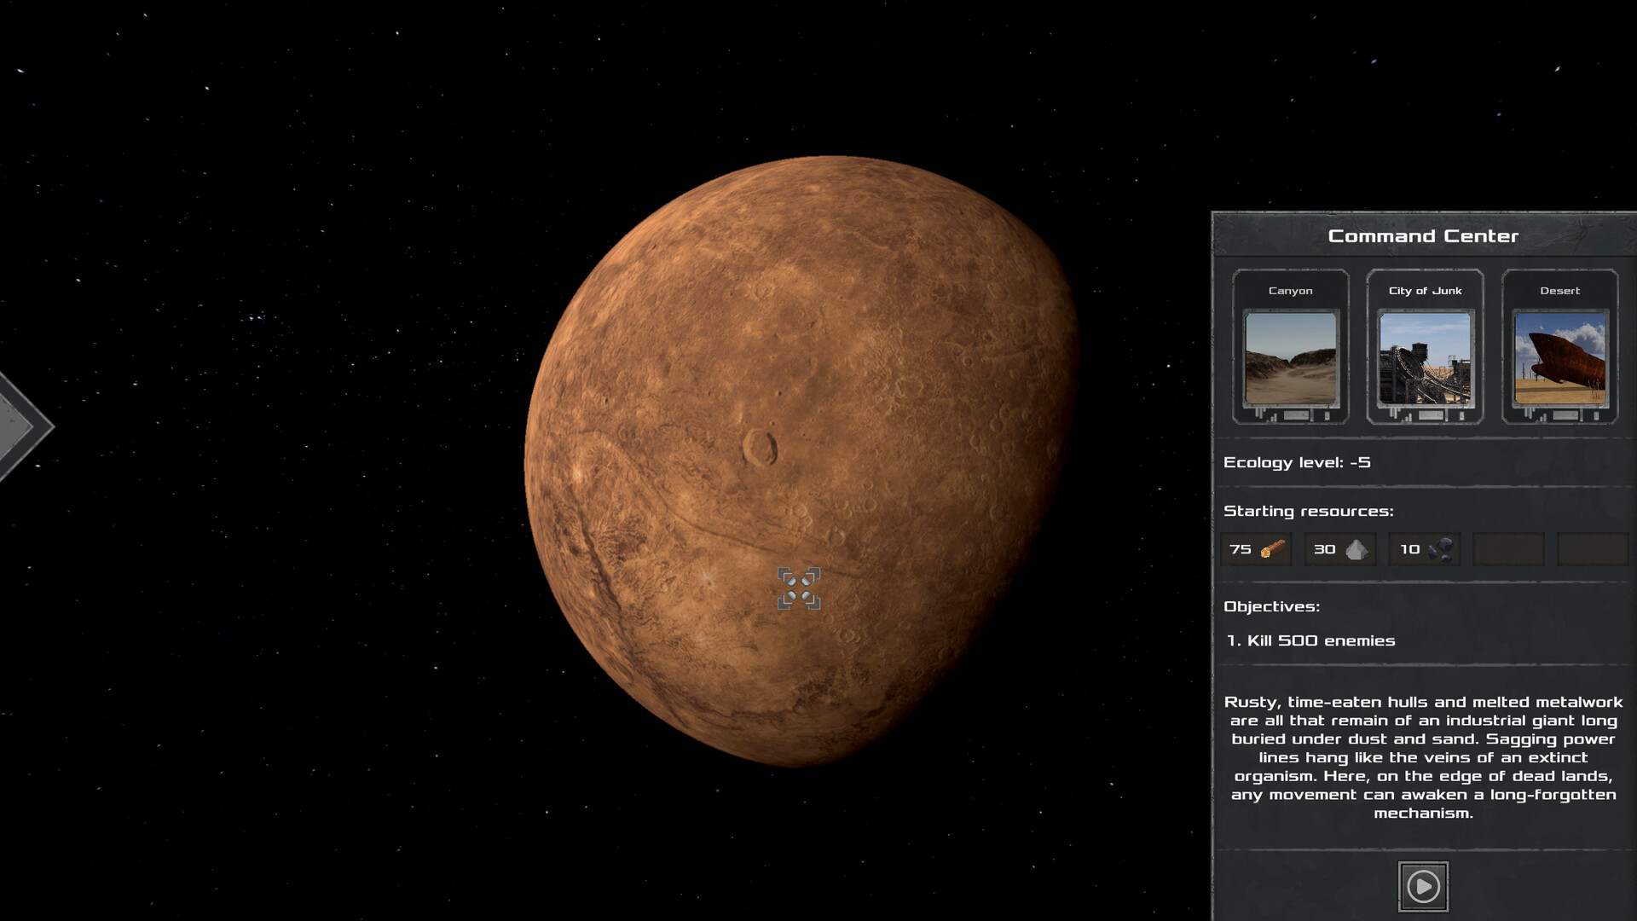Click the coal ore resource icon

pos(1441,549)
